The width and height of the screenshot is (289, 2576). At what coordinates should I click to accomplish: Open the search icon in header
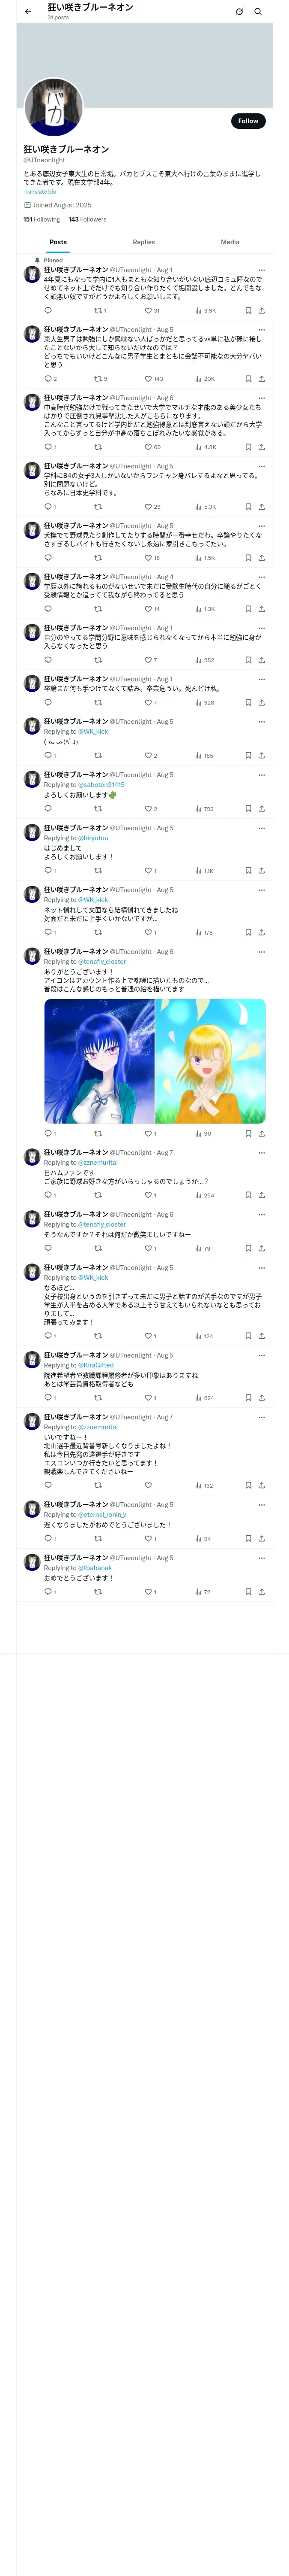tap(258, 12)
